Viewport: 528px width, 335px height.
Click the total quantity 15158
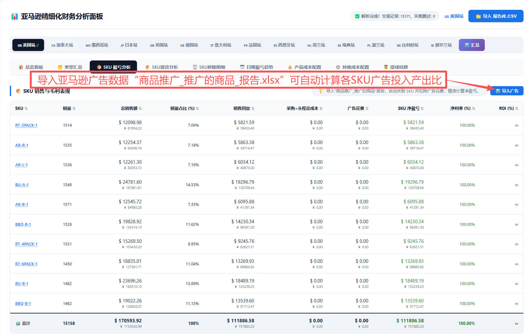[x=69, y=323]
